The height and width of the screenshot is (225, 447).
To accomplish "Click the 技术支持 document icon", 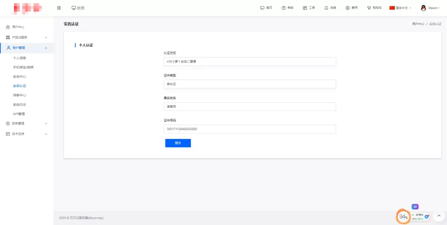I will click(x=8, y=134).
